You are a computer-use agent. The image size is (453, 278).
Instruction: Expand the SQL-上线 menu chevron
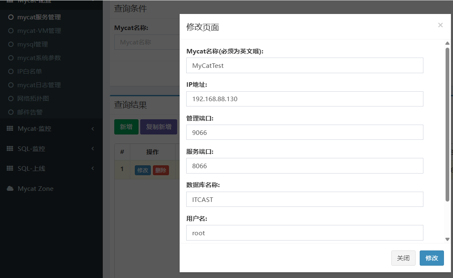pos(92,168)
